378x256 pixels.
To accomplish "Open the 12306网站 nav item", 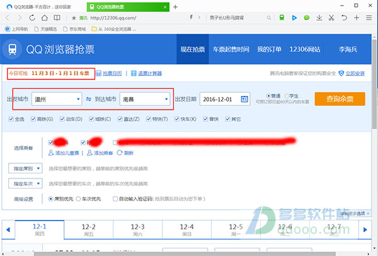I will pos(305,49).
